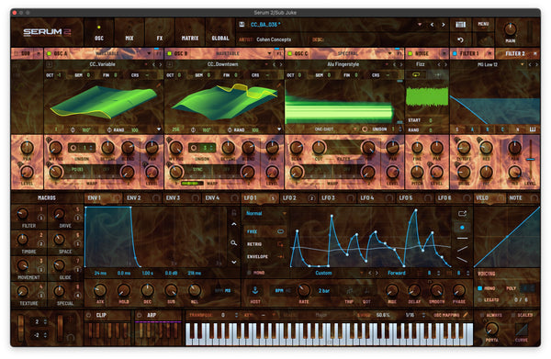Click the undo arrow icon
This screenshot has width=551, height=359.
click(x=460, y=39)
